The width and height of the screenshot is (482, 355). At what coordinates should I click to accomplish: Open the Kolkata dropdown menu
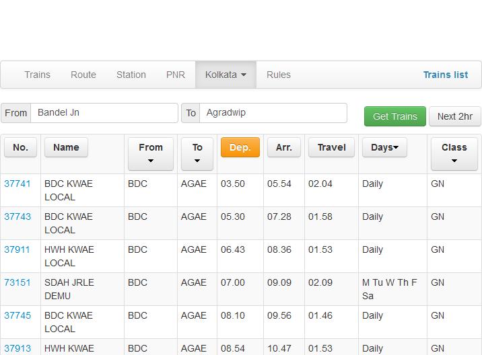(x=226, y=75)
